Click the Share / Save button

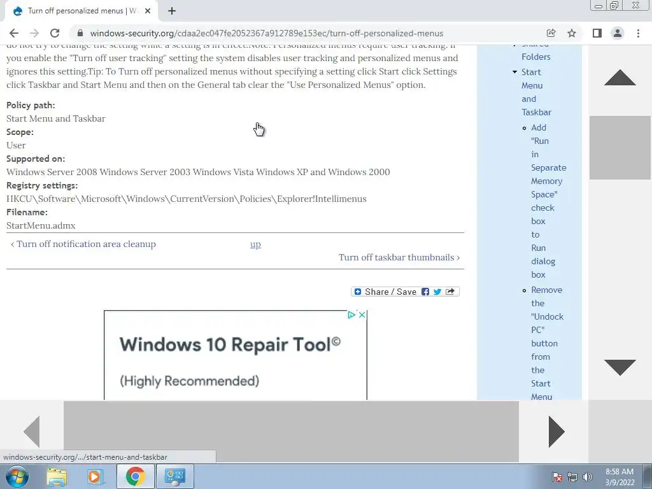(x=406, y=292)
